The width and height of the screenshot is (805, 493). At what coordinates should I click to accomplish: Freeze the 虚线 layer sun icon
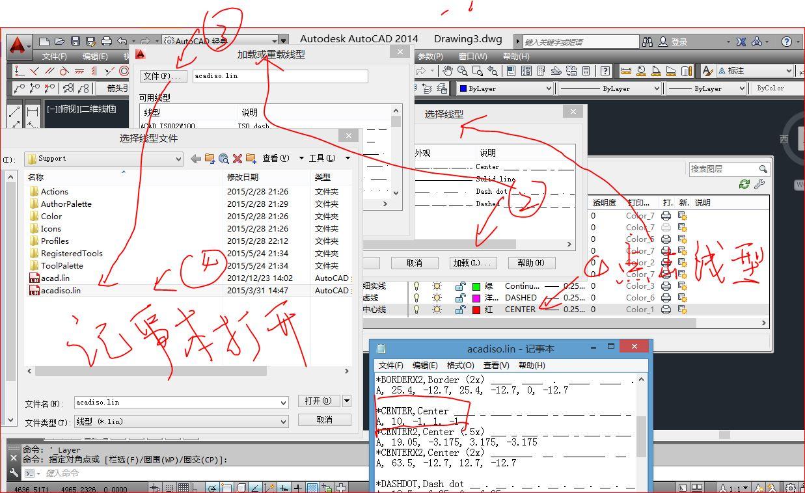click(437, 298)
